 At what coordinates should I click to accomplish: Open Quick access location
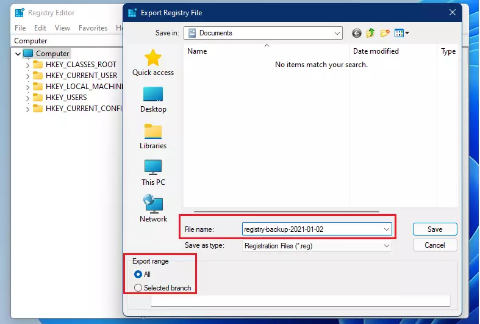click(x=153, y=62)
